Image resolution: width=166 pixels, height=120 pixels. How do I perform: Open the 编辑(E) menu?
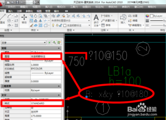pyautogui.click(x=24, y=7)
